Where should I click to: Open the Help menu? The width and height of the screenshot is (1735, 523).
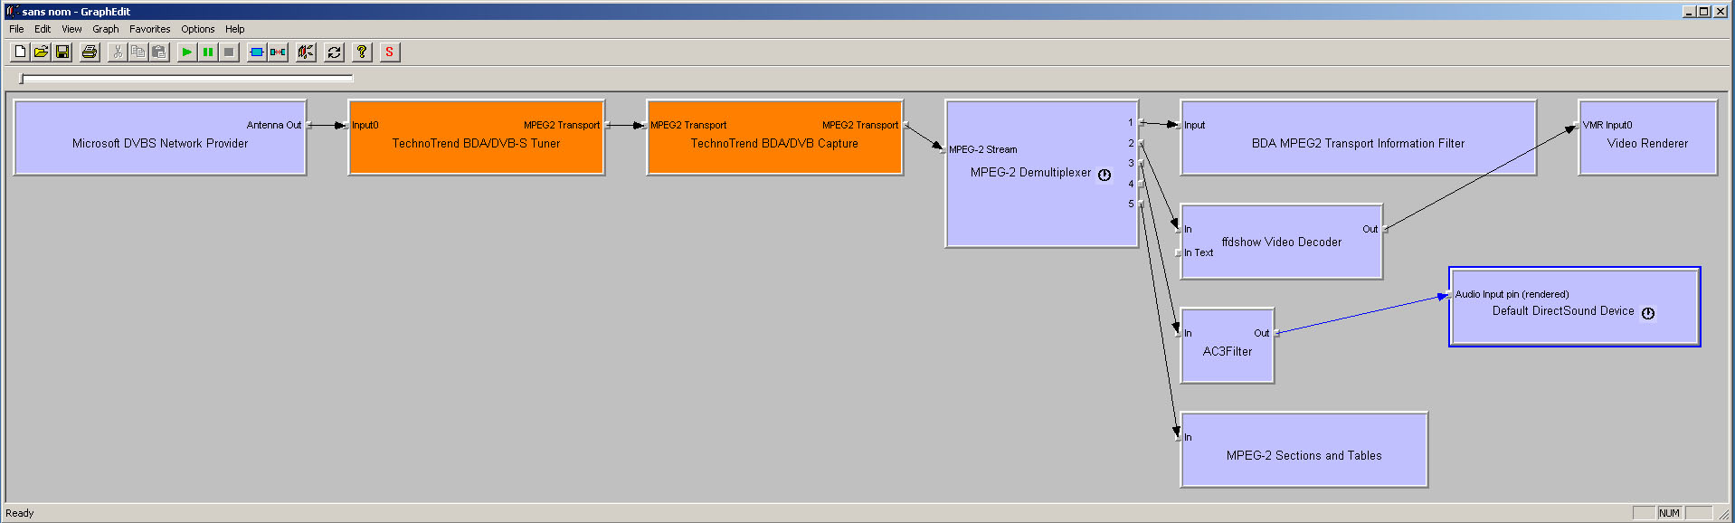click(235, 29)
